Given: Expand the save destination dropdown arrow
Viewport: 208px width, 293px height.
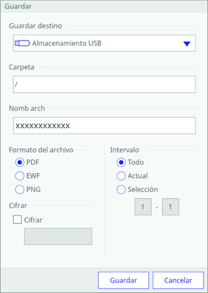Looking at the screenshot, I should tap(187, 44).
